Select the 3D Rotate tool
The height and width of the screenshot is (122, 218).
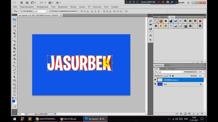click(14, 84)
